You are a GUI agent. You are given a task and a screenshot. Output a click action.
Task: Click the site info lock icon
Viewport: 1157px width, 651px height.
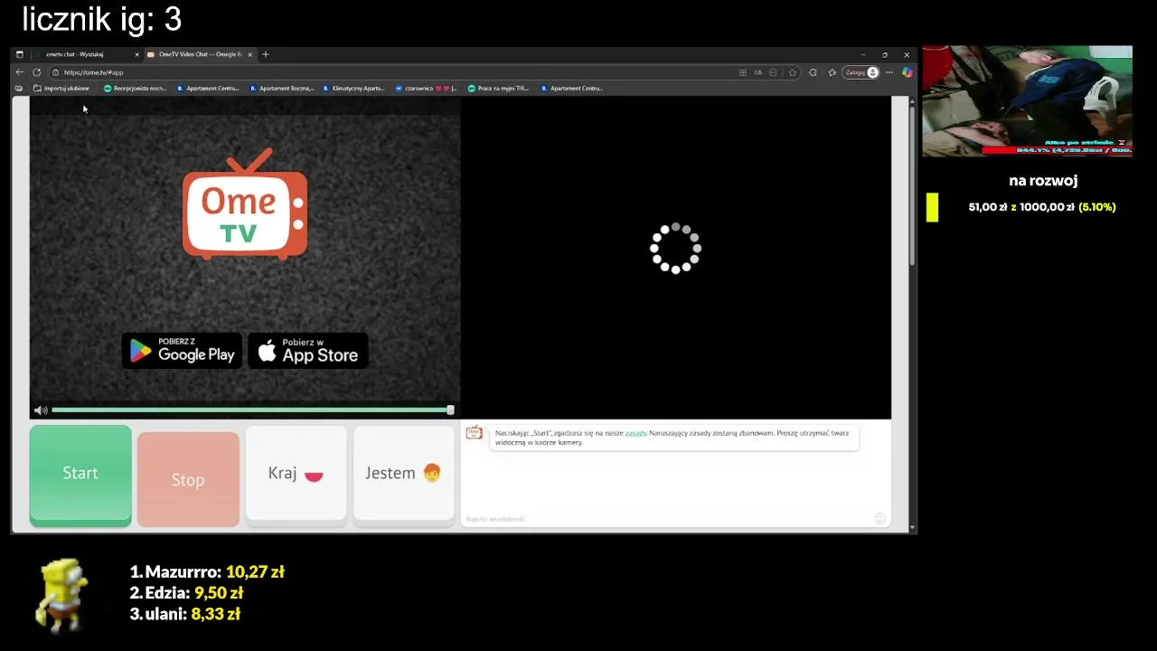pos(56,72)
